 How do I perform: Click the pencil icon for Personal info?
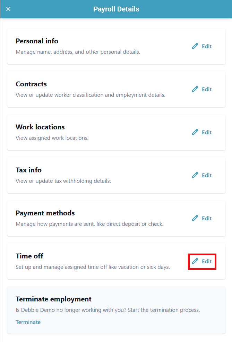[195, 46]
